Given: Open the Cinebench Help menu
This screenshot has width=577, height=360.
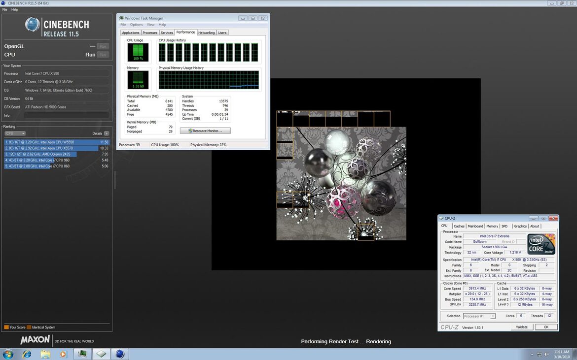Looking at the screenshot, I should point(14,9).
